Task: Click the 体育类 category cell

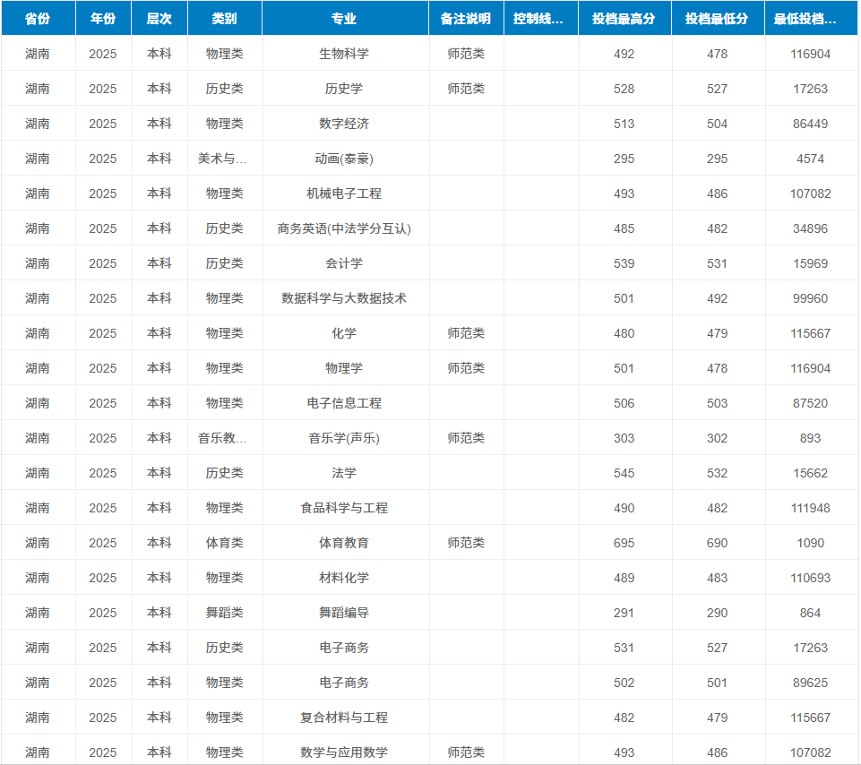Action: click(x=225, y=543)
